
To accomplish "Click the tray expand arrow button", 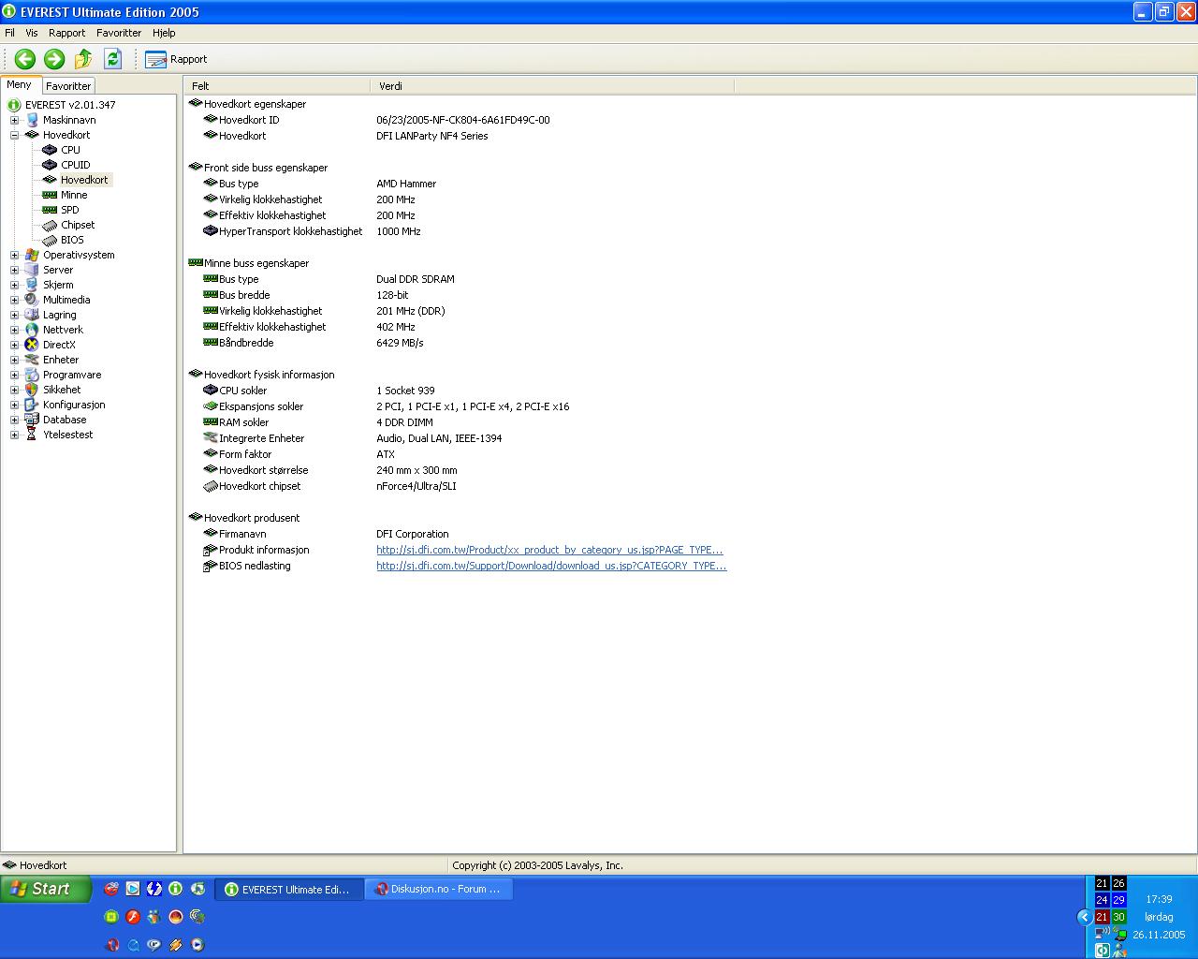I will click(x=1085, y=917).
